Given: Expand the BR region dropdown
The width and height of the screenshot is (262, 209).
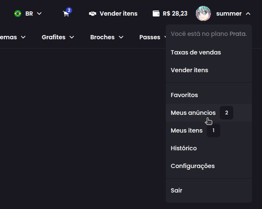Looking at the screenshot, I should pyautogui.click(x=39, y=14).
